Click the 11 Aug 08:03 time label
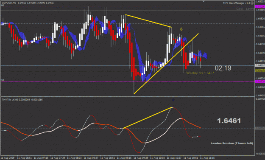This screenshot has height=160, width=265. (75, 158)
